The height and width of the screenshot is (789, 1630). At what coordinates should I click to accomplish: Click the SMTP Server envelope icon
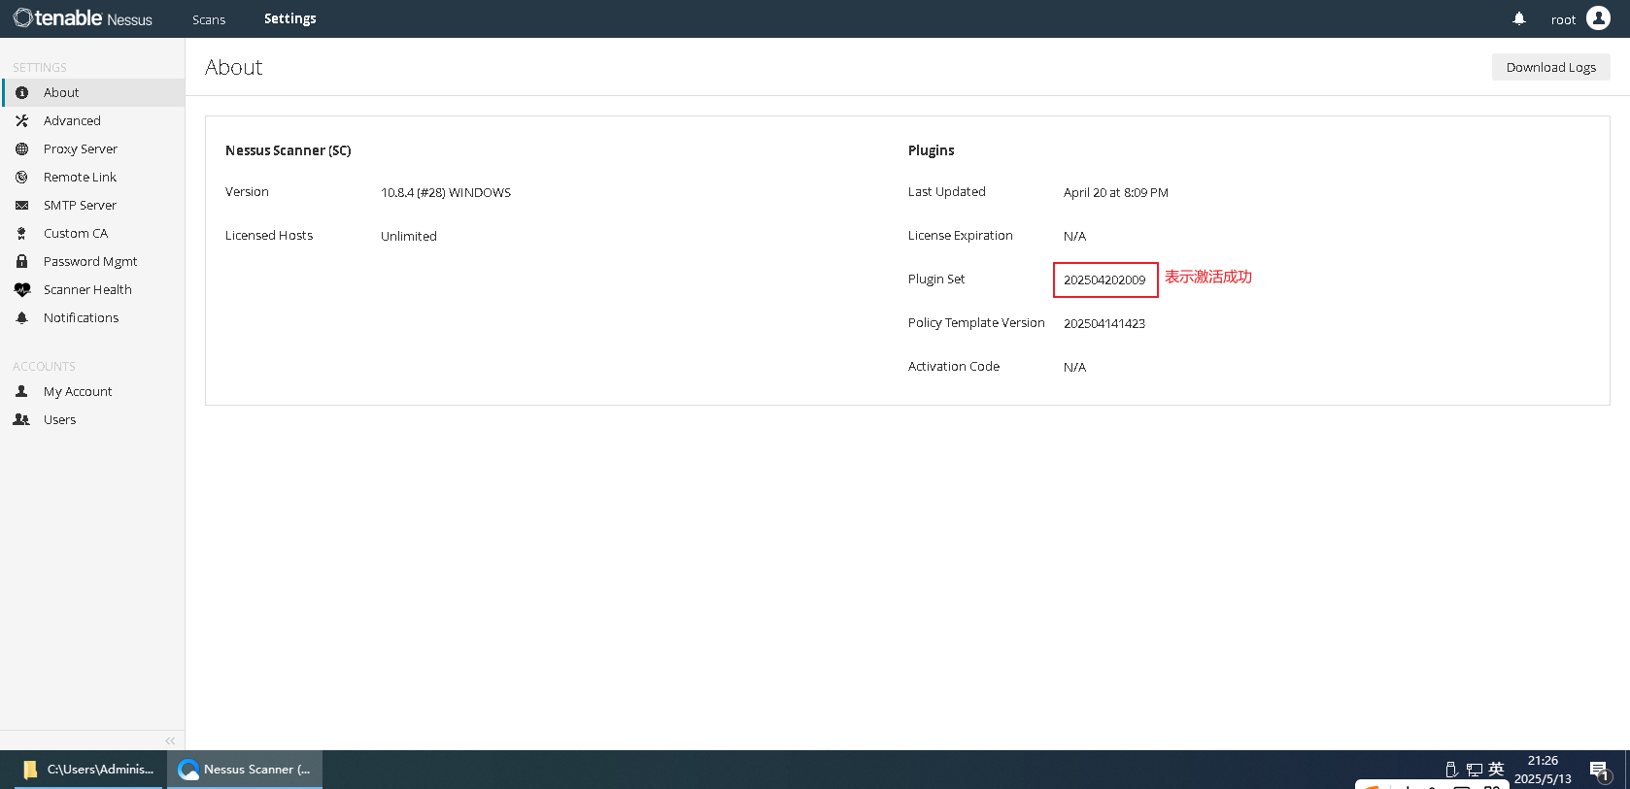pyautogui.click(x=21, y=206)
